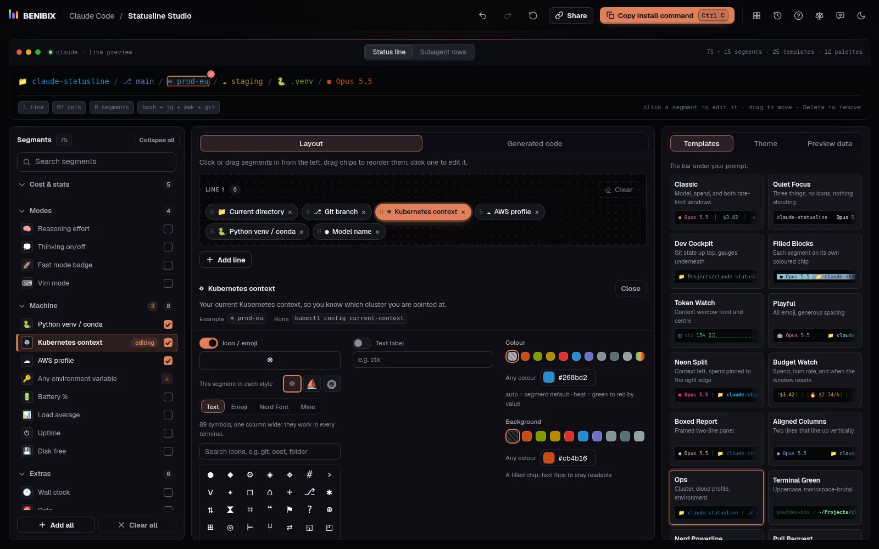
Task: Enable the Fast mode badge checkbox
Action: click(x=168, y=265)
